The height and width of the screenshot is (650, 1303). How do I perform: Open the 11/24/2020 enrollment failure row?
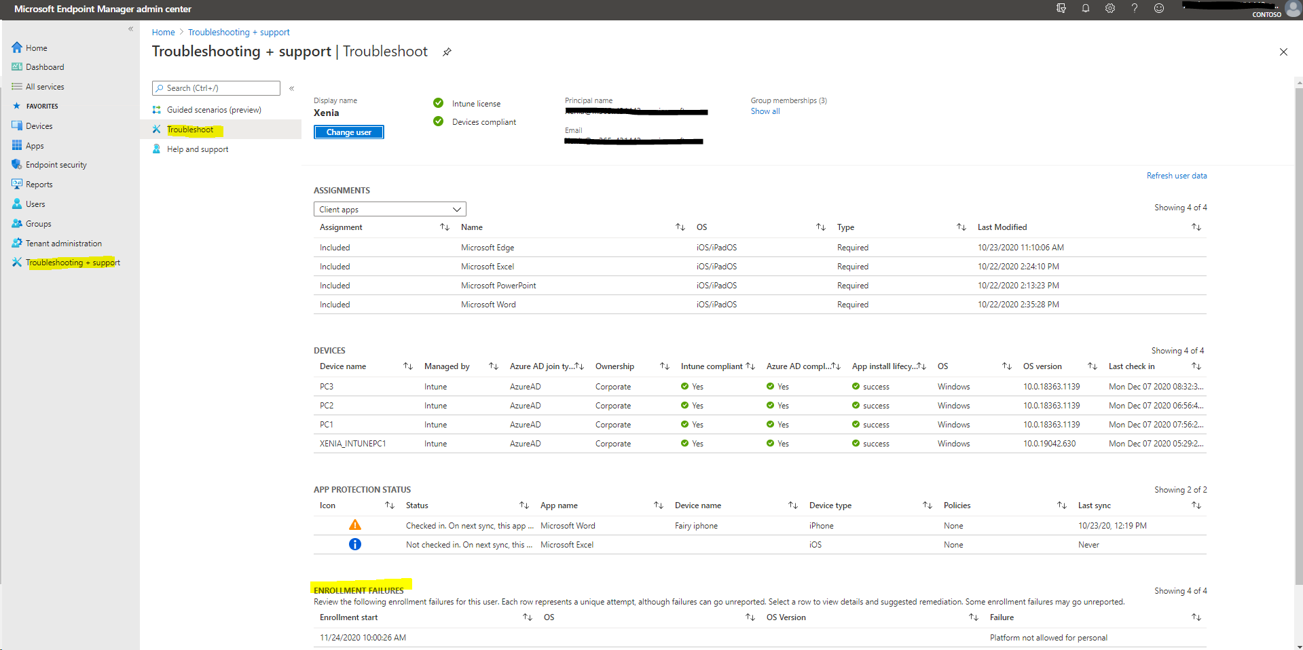[760, 638]
